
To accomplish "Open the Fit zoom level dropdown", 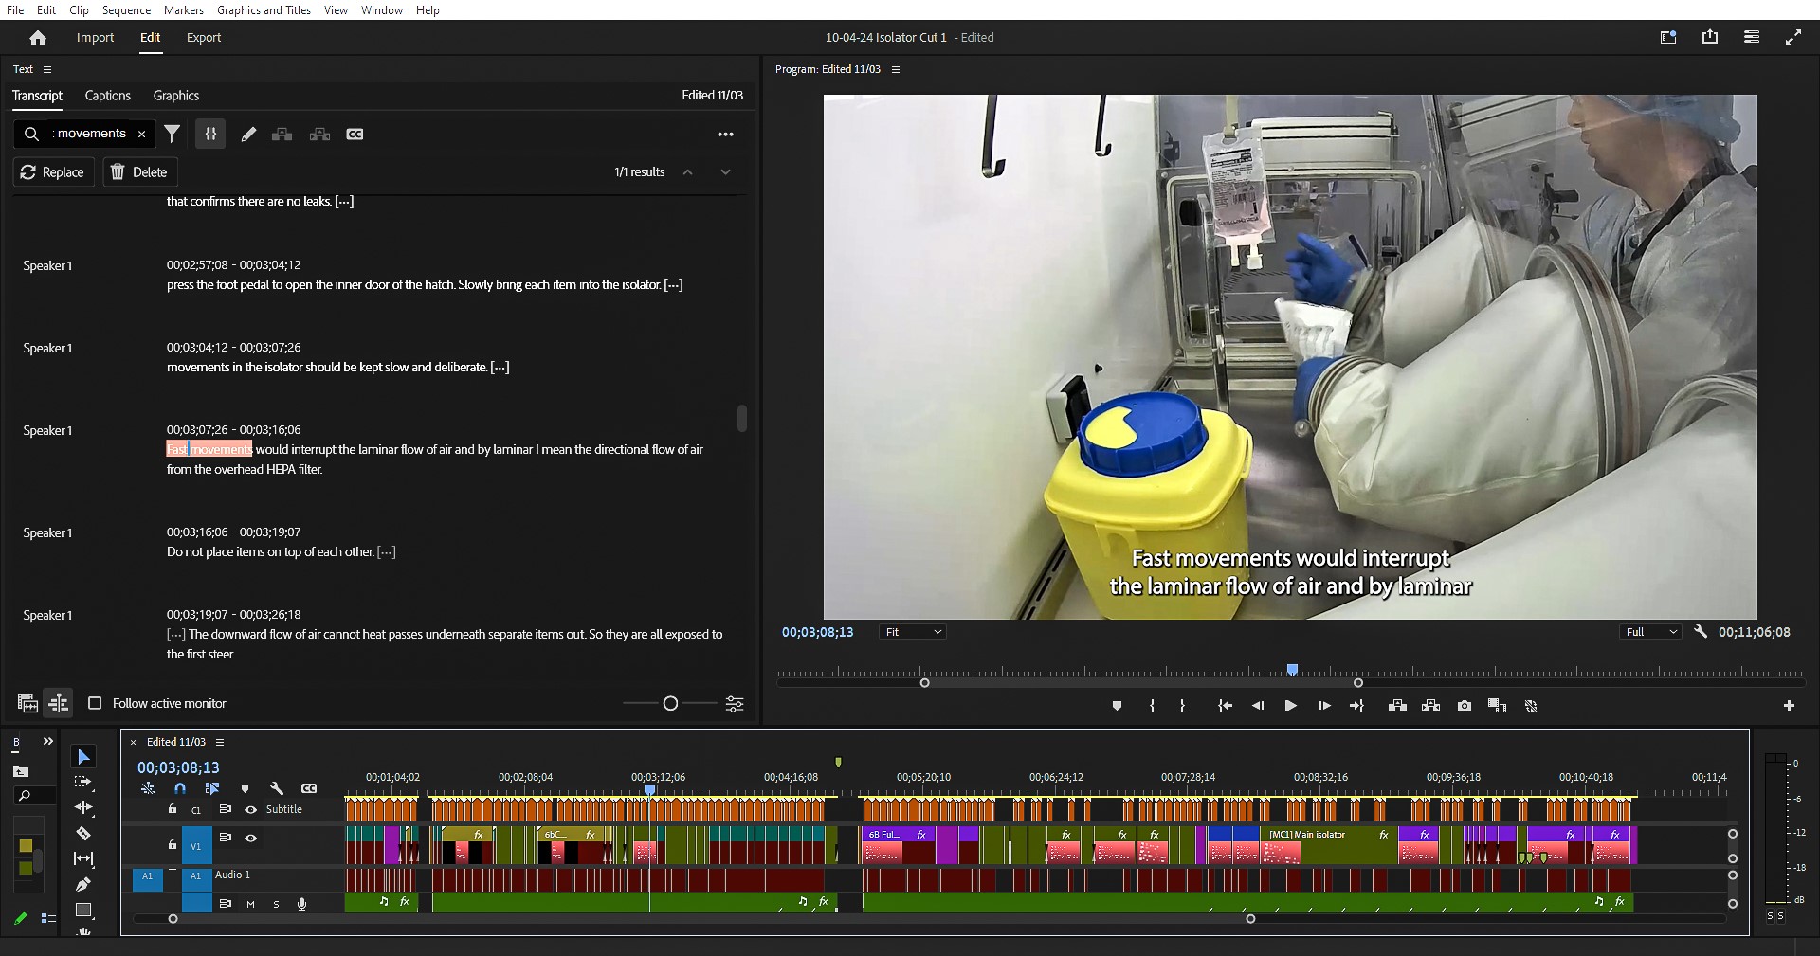I will (x=913, y=632).
